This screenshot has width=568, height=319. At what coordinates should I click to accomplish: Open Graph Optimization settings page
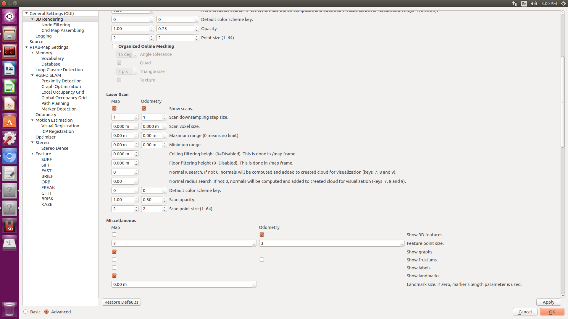[x=61, y=87]
